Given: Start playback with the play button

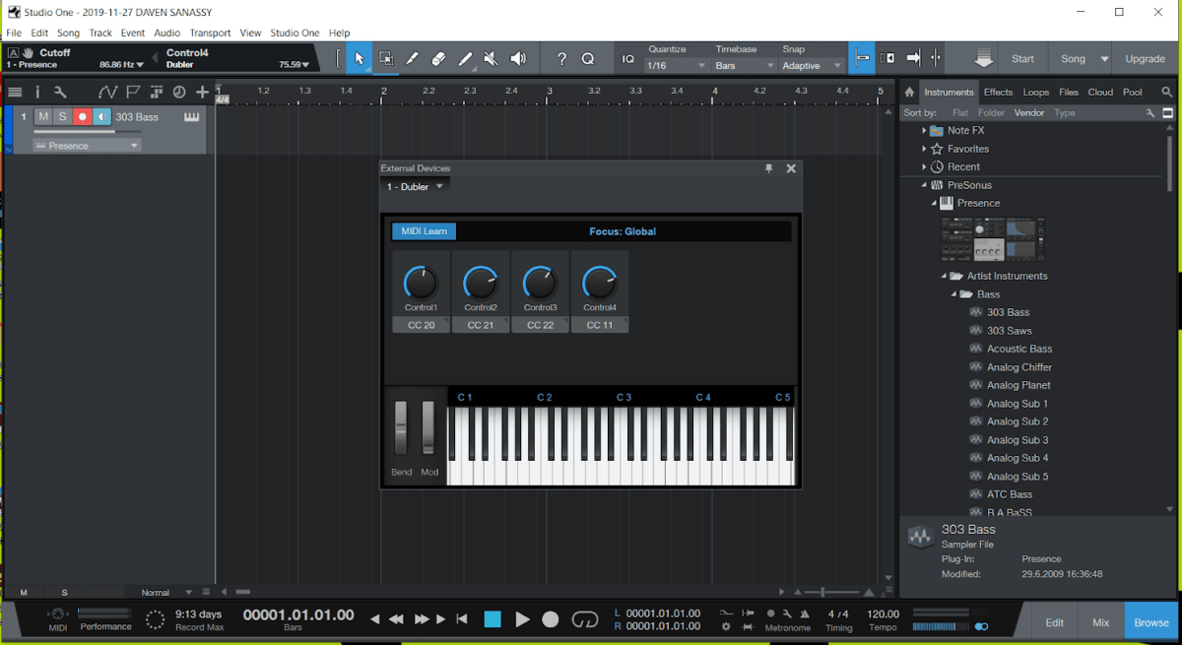Looking at the screenshot, I should pos(523,619).
